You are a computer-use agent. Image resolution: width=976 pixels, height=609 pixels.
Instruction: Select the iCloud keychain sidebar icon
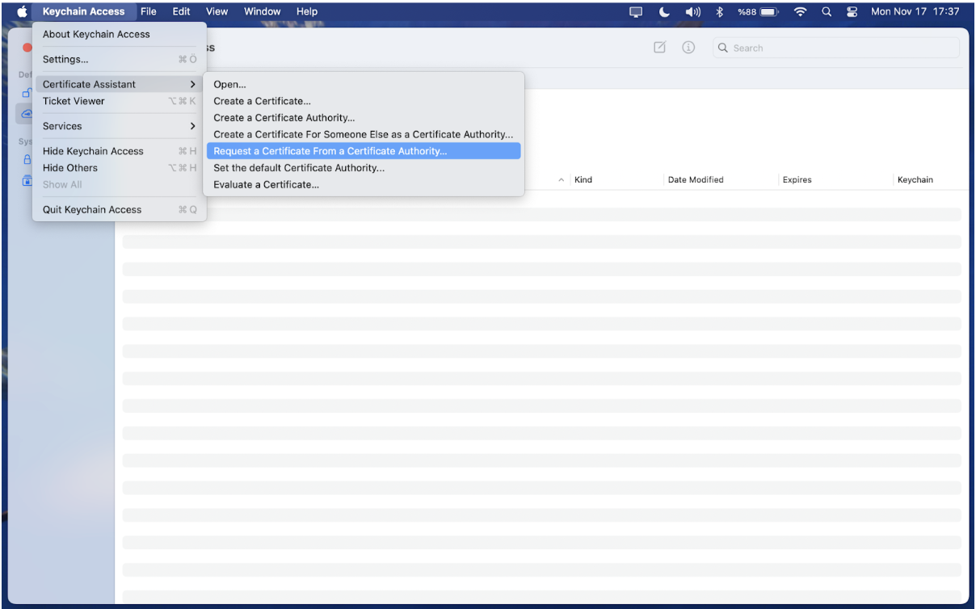(x=27, y=114)
